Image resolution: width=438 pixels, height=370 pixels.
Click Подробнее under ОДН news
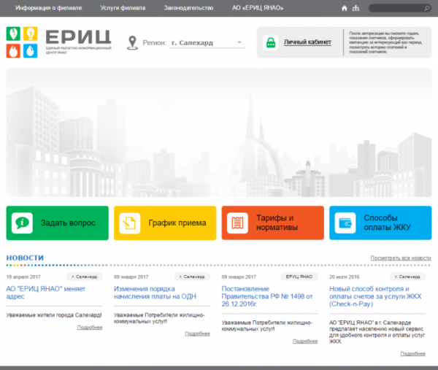(197, 334)
